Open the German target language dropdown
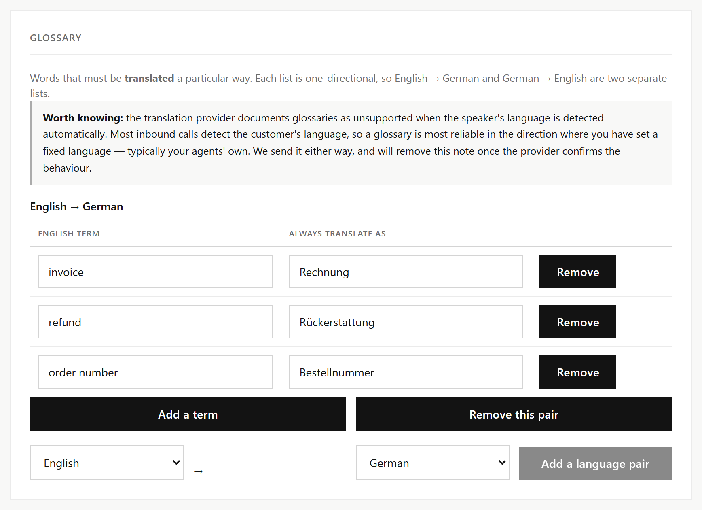 pyautogui.click(x=433, y=463)
